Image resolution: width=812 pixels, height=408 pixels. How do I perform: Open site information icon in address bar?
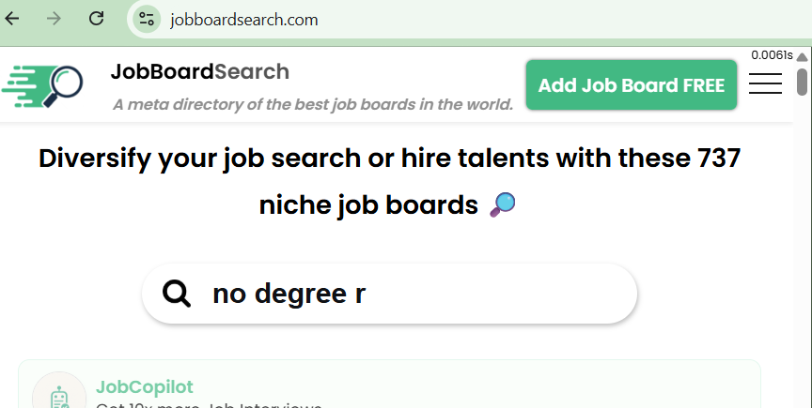(x=146, y=19)
